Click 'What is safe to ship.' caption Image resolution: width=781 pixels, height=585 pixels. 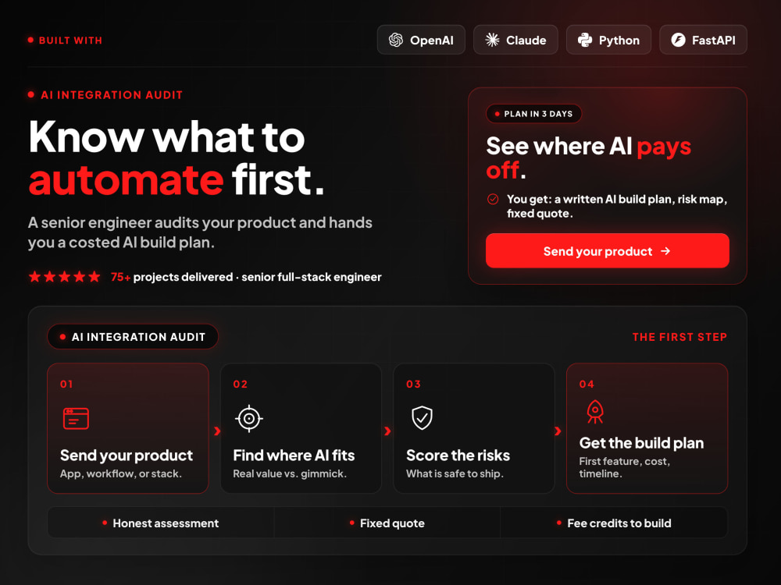tap(455, 473)
